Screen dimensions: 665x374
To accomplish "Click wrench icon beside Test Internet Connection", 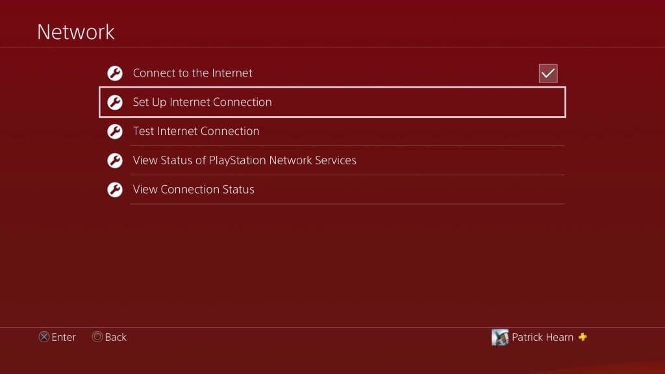I will 115,131.
